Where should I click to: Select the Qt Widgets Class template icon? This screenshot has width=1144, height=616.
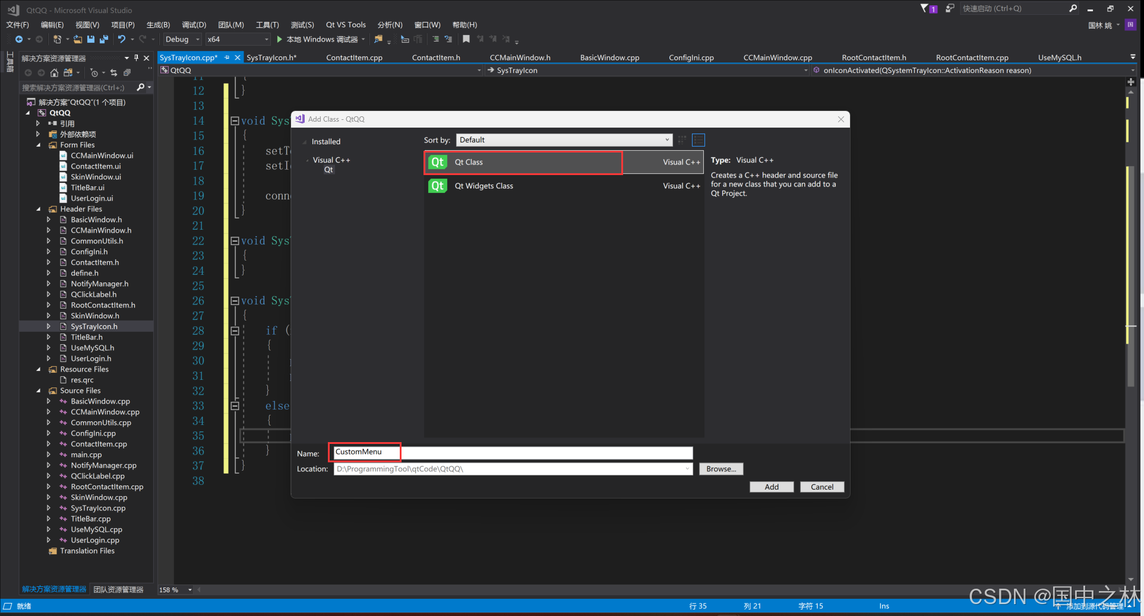(438, 186)
